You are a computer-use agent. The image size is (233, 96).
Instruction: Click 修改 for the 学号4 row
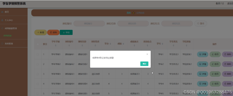click(x=215, y=84)
